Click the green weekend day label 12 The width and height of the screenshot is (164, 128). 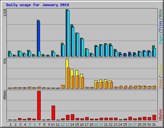[62, 124]
